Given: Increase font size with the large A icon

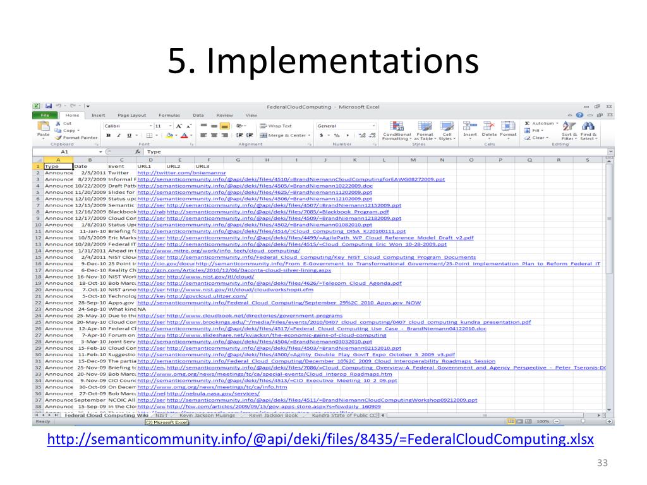Looking at the screenshot, I should pyautogui.click(x=179, y=126).
